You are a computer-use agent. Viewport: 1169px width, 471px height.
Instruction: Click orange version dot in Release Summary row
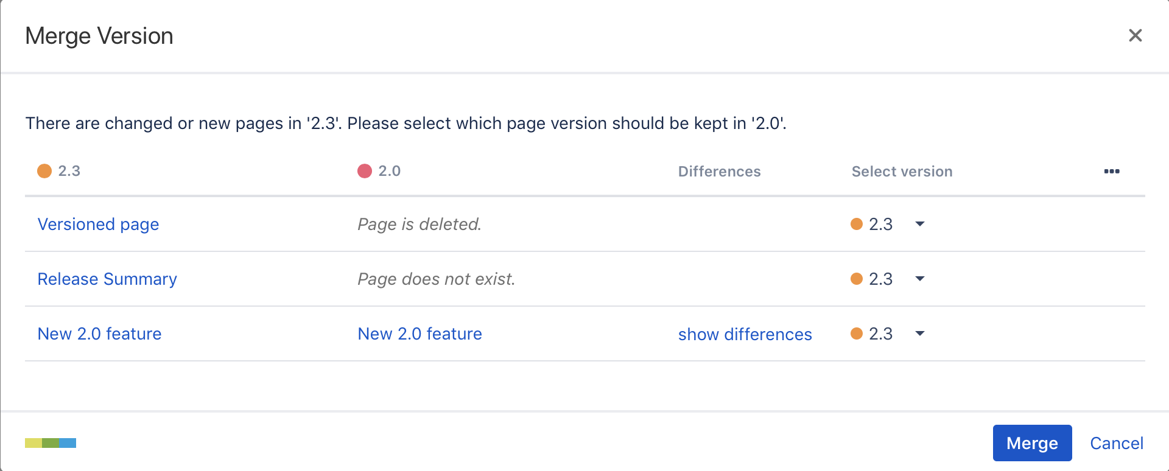857,279
